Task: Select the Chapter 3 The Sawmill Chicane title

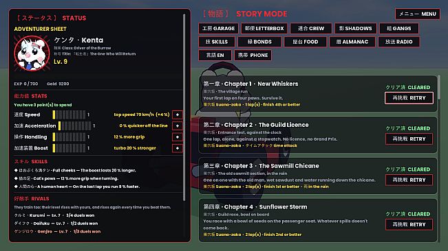Action: (x=261, y=166)
